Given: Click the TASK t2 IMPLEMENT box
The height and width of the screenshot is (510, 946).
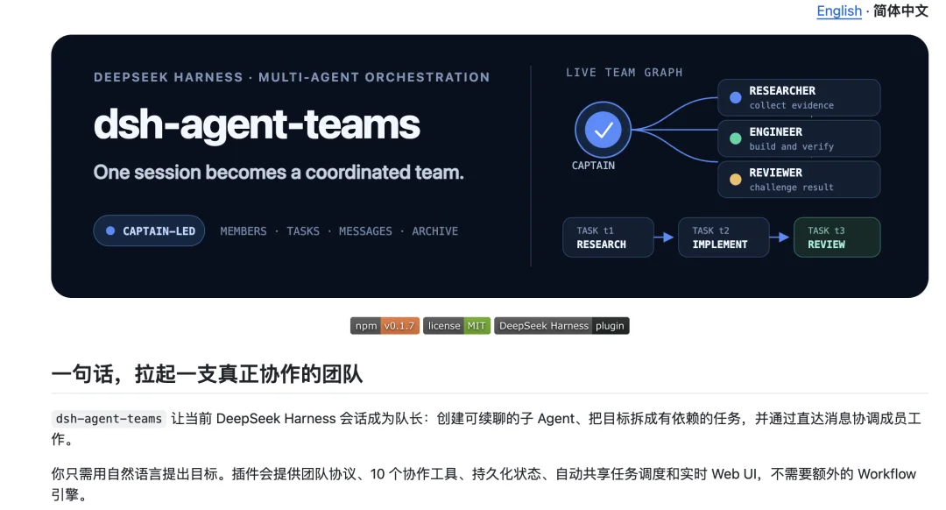Looking at the screenshot, I should click(724, 237).
